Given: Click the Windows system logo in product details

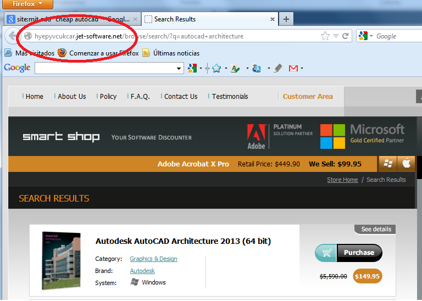Looking at the screenshot, I should pyautogui.click(x=135, y=282).
